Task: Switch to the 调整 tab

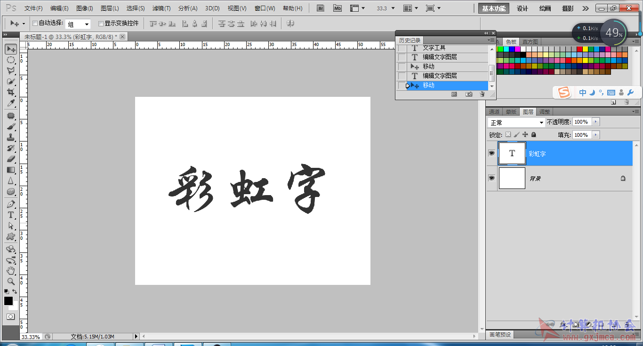Action: pyautogui.click(x=545, y=112)
